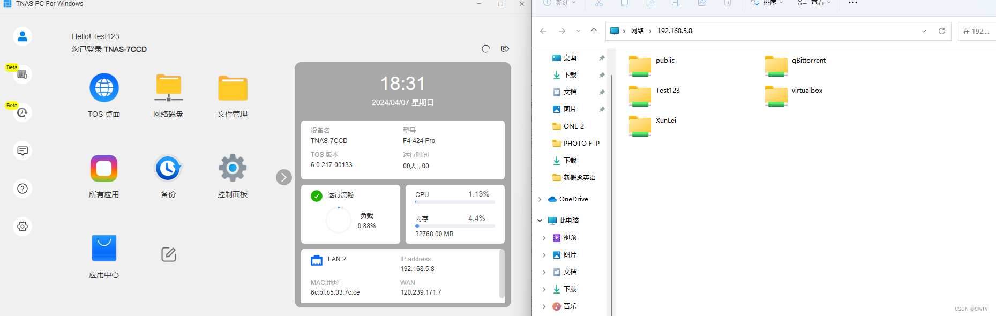Click the Explorer up-one-level arrow
This screenshot has width=996, height=316.
594,31
